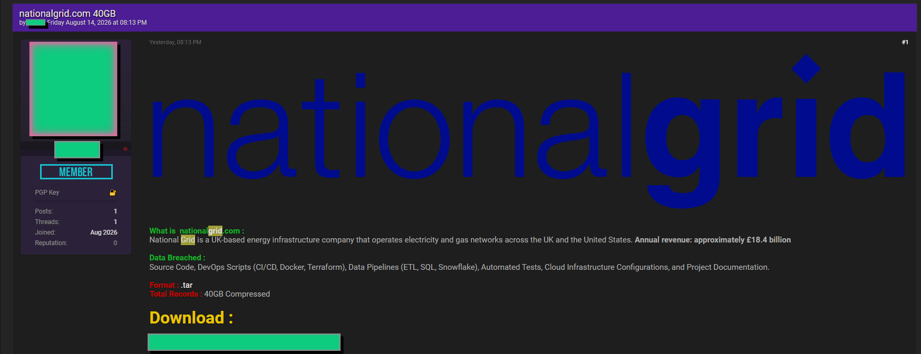Click the user offline status dot
This screenshot has width=921, height=354.
[125, 149]
